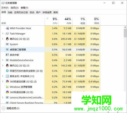127x113 pixels.
Task: Click the WMI Provider Host process icon
Action: pos(7,28)
